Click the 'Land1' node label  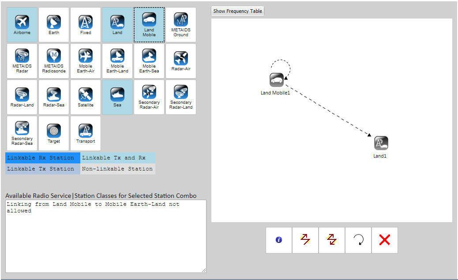coord(380,156)
